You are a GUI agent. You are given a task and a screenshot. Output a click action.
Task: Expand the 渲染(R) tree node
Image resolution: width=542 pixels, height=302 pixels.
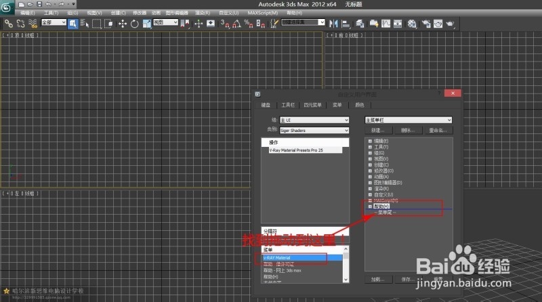(x=370, y=189)
